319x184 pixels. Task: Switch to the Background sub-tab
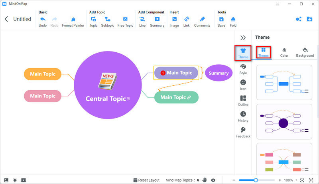tap(305, 53)
